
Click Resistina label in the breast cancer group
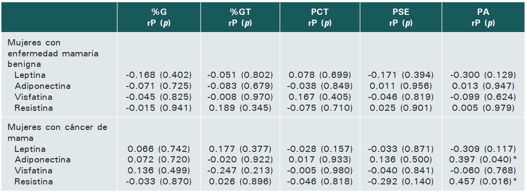pyautogui.click(x=34, y=182)
